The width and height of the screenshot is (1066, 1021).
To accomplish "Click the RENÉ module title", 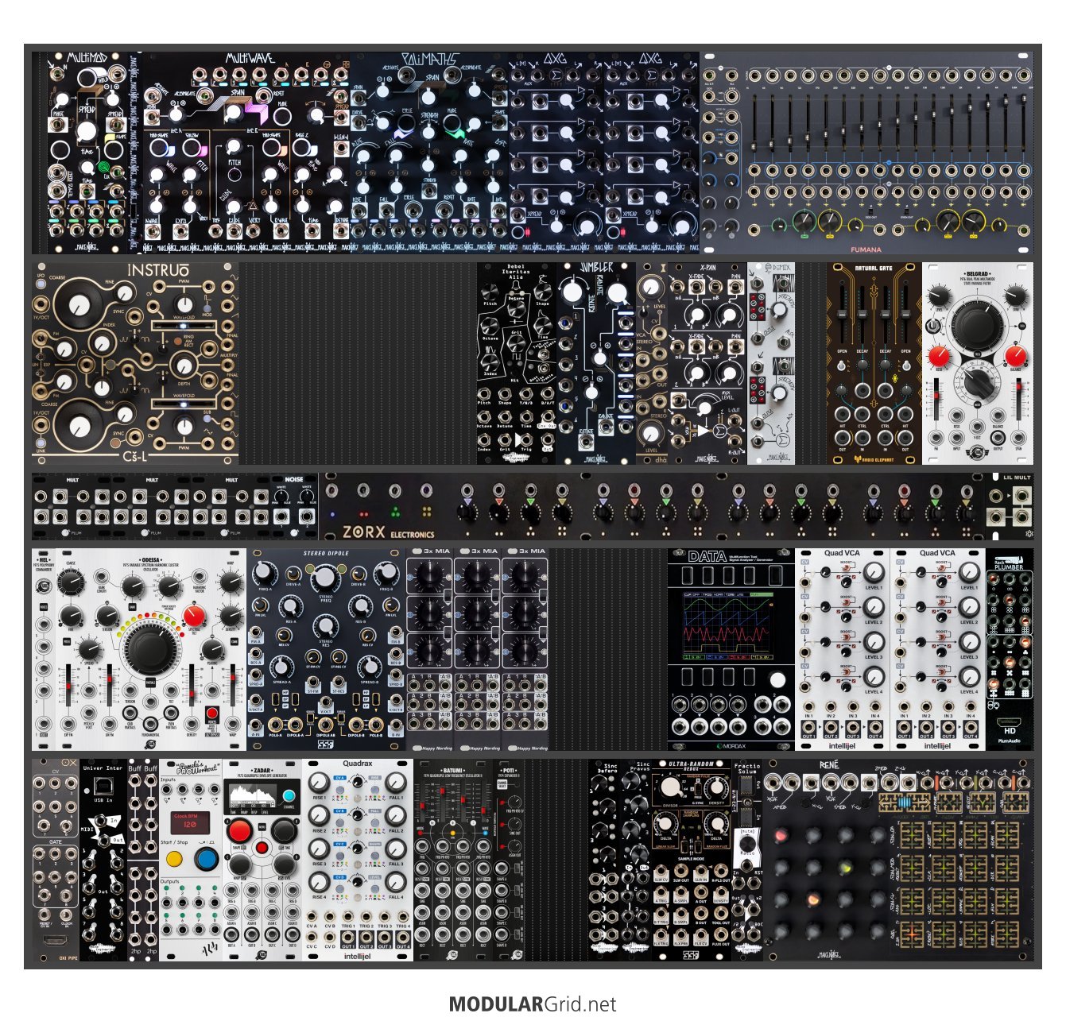I will pyautogui.click(x=829, y=764).
